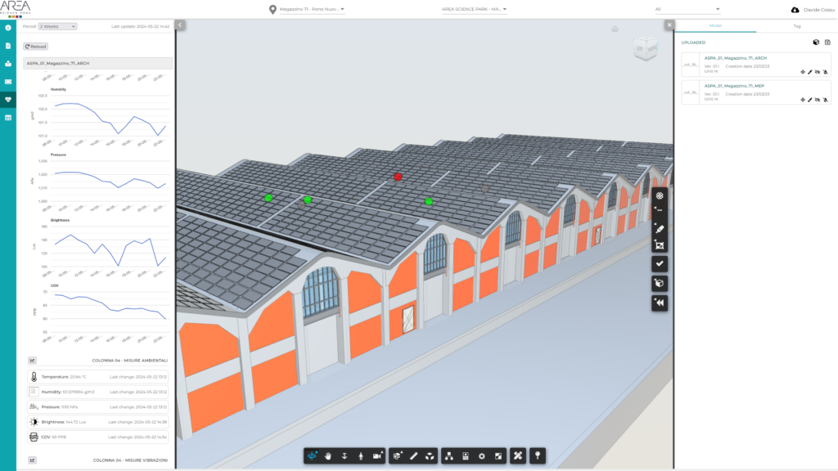The height and width of the screenshot is (471, 838).
Task: Click the settings gear in the bottom toolbar
Action: [x=481, y=456]
